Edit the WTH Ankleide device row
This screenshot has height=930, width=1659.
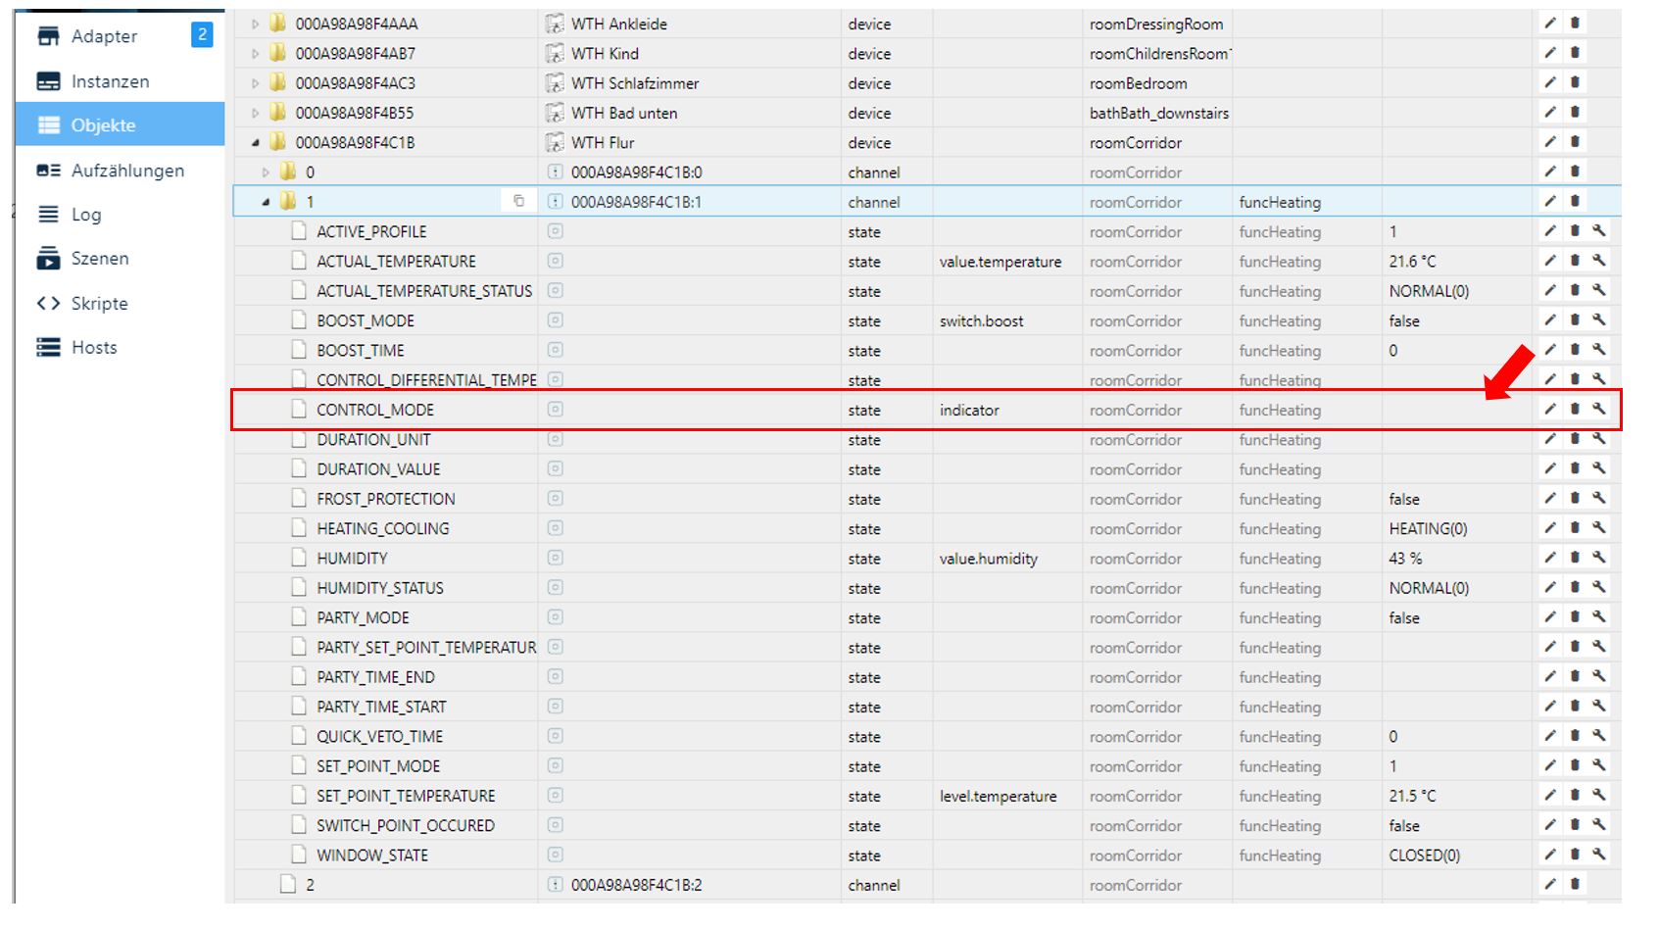click(1550, 24)
